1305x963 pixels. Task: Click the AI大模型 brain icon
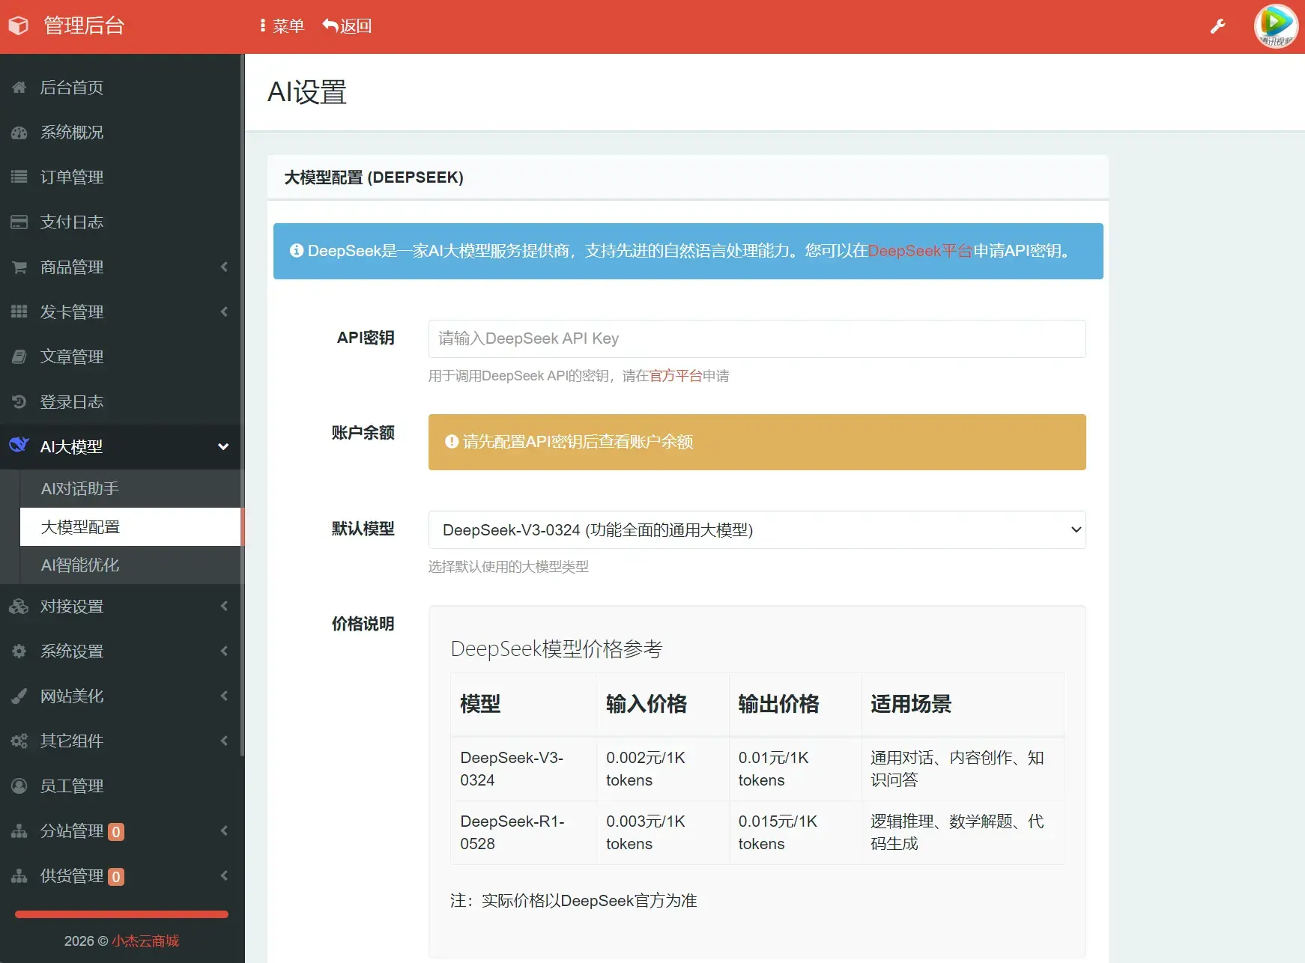pos(19,446)
